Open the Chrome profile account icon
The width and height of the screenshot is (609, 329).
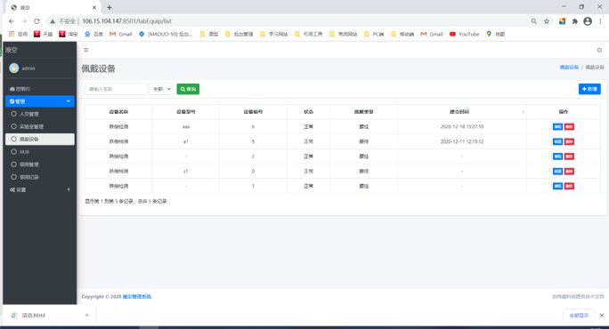(588, 21)
